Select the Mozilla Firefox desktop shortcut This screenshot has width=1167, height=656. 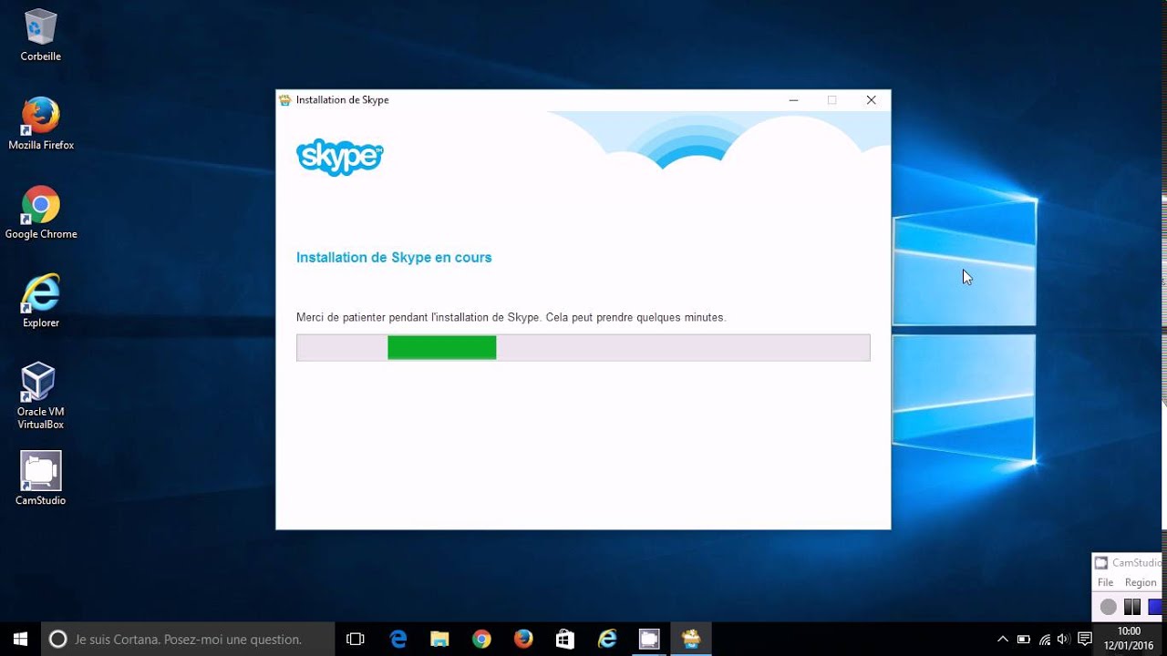coord(41,124)
